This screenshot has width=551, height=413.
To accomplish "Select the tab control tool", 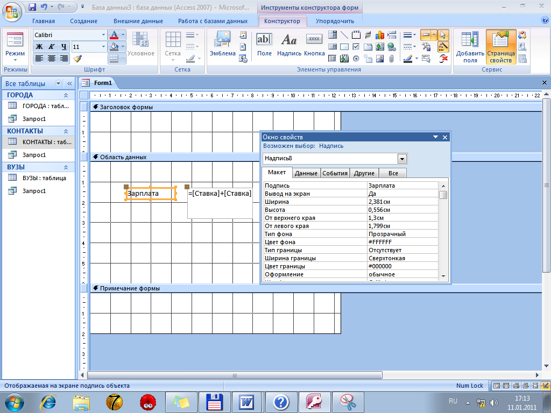I will (368, 47).
